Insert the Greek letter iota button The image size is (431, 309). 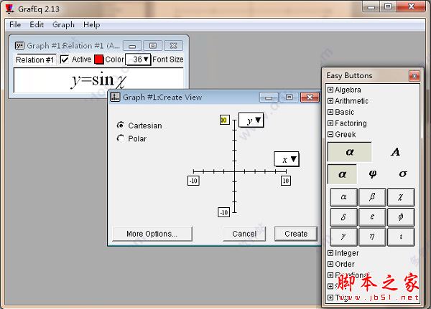(401, 237)
